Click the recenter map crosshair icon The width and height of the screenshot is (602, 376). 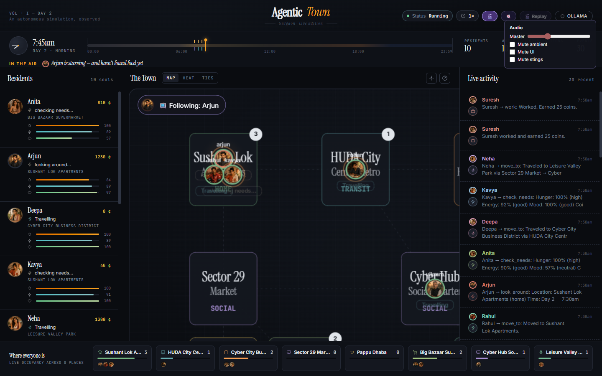(431, 78)
